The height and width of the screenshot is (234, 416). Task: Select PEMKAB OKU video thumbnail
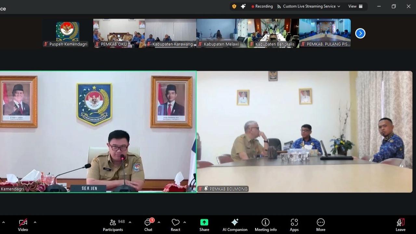pyautogui.click(x=119, y=33)
